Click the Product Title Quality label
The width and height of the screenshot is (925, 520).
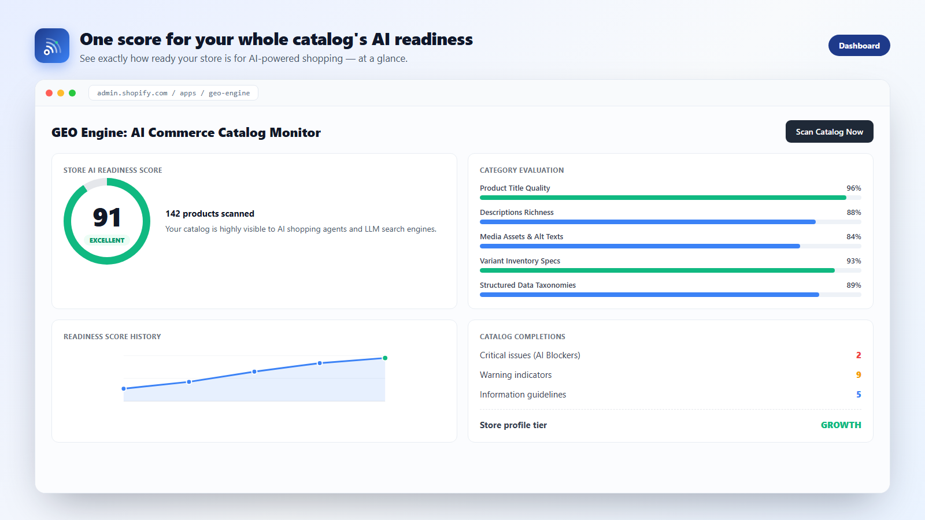pyautogui.click(x=515, y=188)
